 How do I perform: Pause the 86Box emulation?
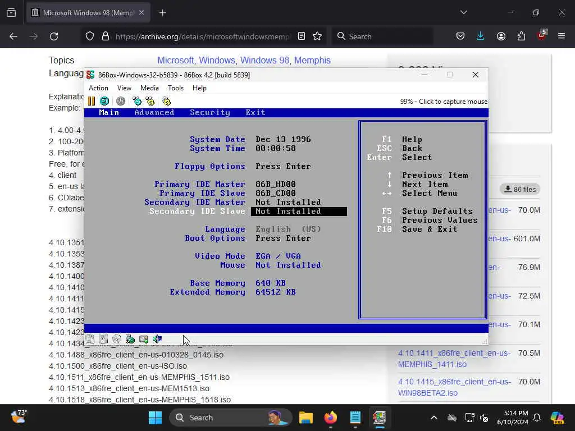point(92,101)
